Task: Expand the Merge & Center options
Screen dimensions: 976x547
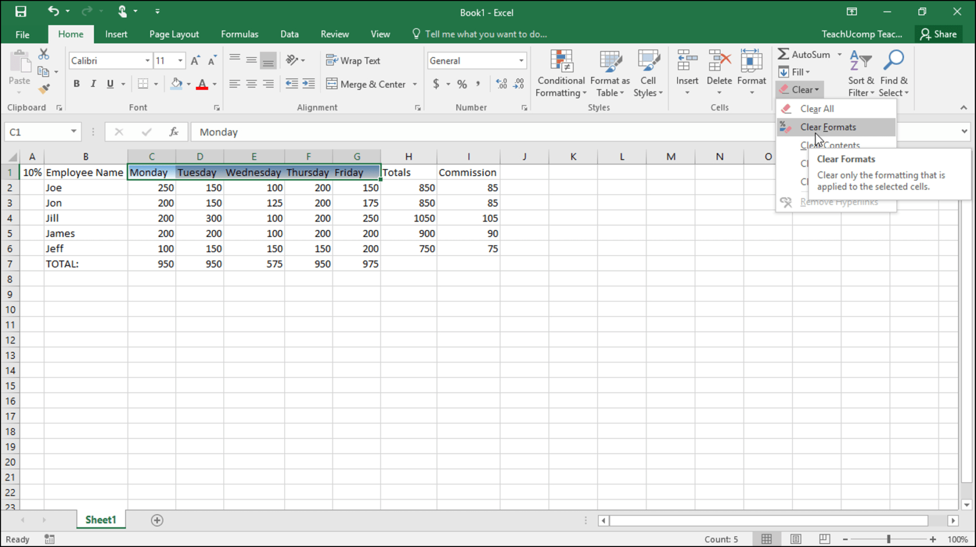Action: (415, 84)
